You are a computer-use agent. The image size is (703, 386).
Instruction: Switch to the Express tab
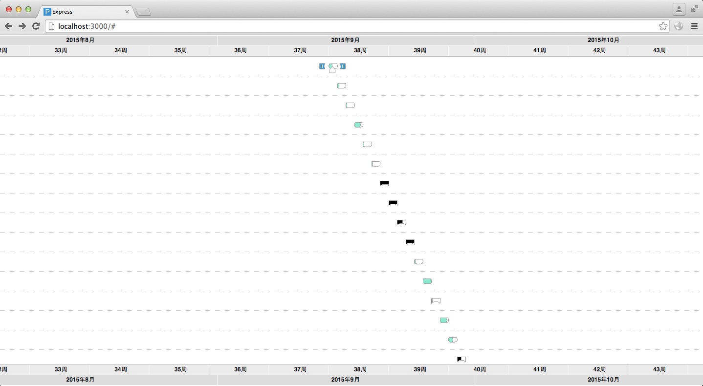tap(86, 12)
